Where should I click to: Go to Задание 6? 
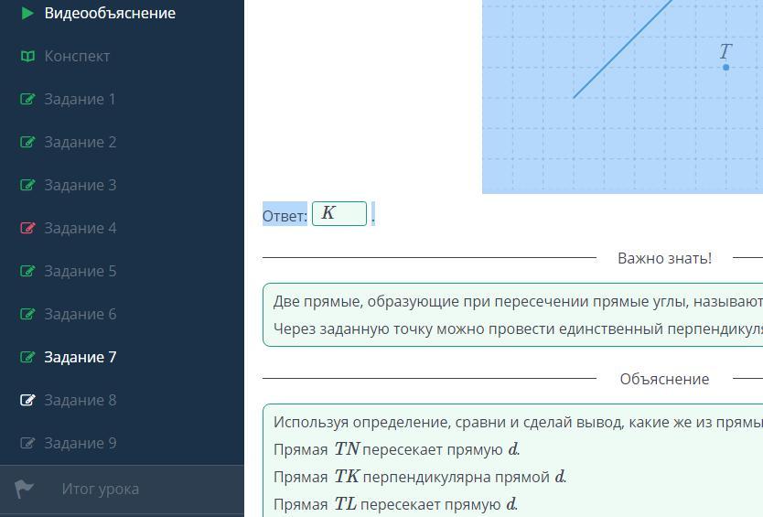coord(81,314)
